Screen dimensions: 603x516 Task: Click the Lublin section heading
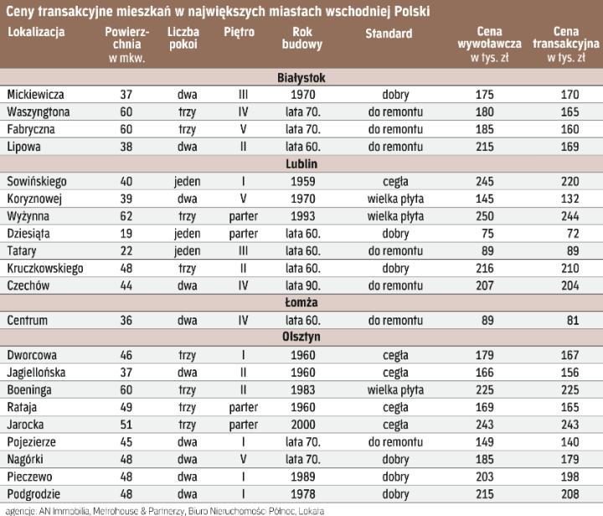pyautogui.click(x=301, y=163)
